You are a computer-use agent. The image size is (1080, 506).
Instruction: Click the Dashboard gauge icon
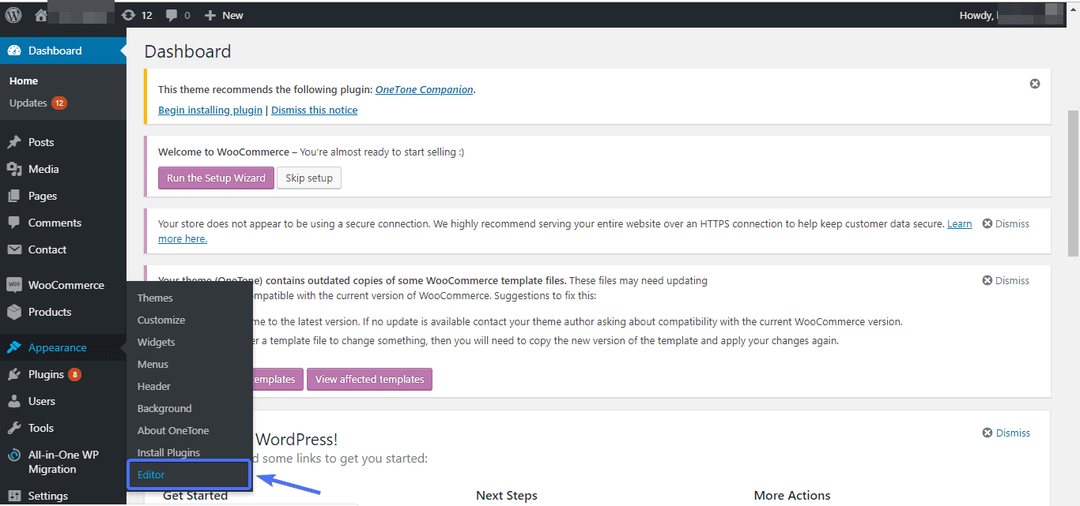[14, 51]
